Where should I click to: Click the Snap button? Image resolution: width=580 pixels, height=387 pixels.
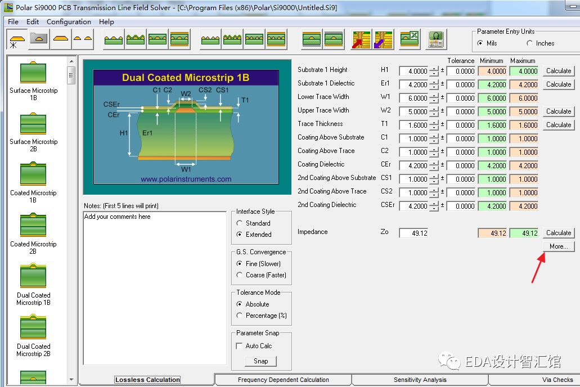tap(261, 361)
